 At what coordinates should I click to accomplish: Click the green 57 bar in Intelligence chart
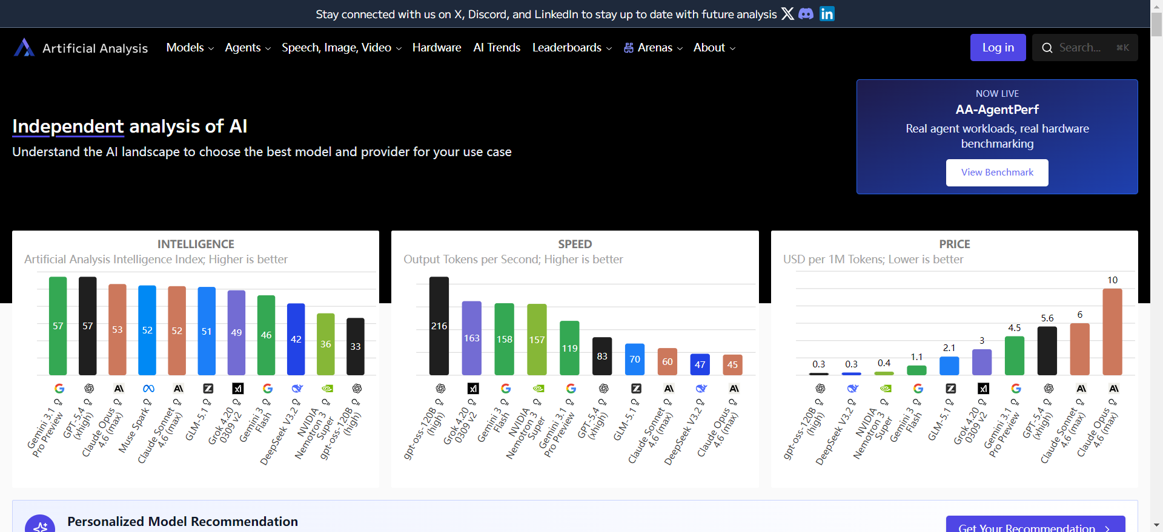pyautogui.click(x=58, y=326)
